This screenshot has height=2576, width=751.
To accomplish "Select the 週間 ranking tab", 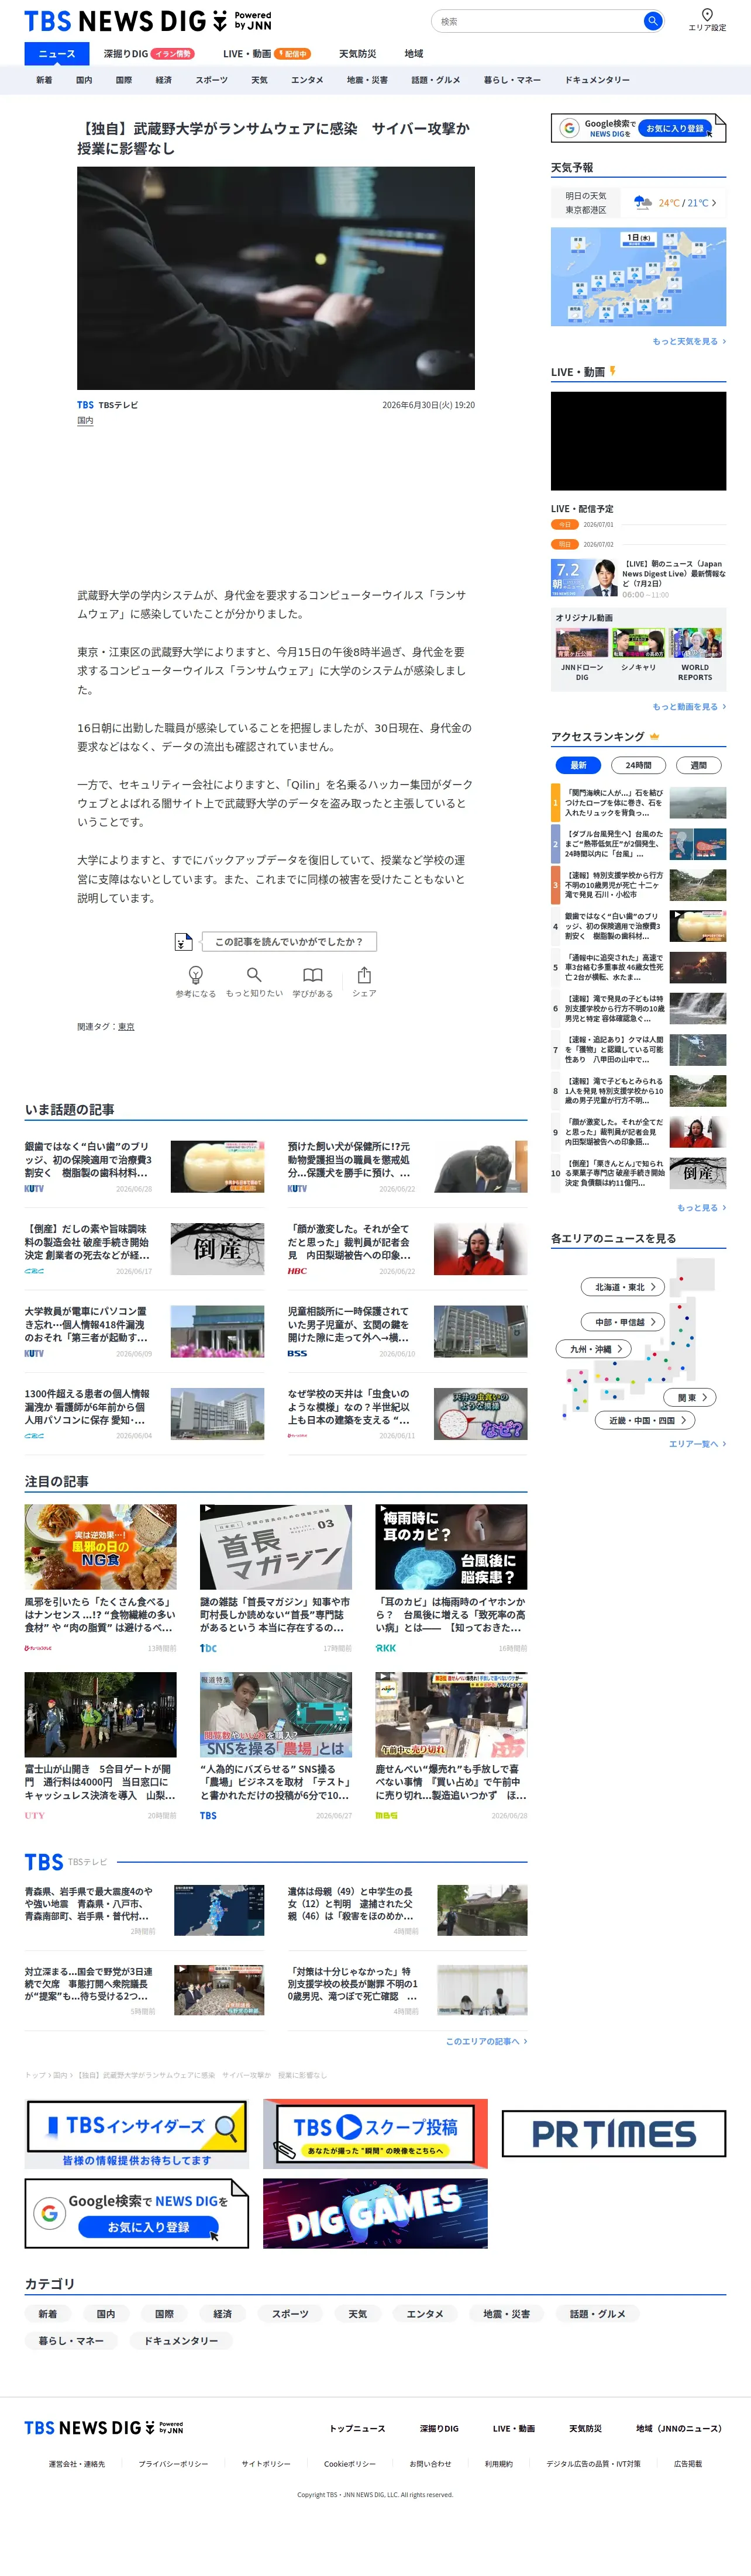I will [x=698, y=765].
